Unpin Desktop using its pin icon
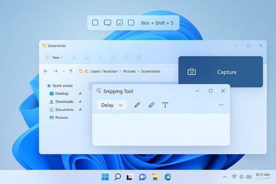The width and height of the screenshot is (276, 184). coord(80,93)
